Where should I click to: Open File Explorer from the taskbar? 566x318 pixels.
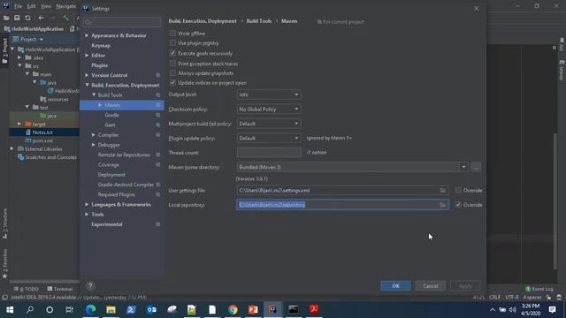click(111, 309)
